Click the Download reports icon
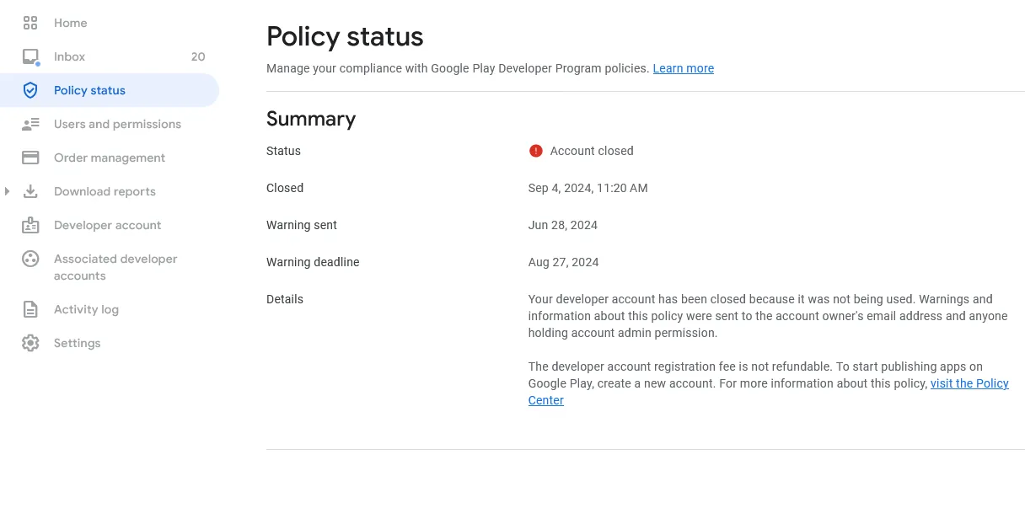 point(30,191)
